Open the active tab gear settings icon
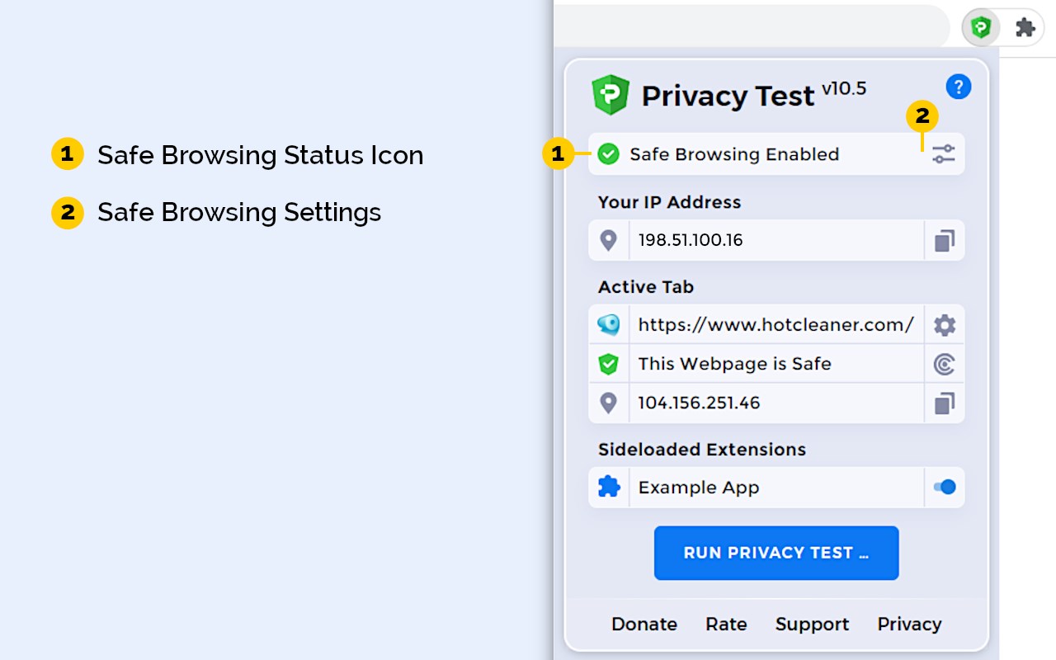 (x=944, y=325)
